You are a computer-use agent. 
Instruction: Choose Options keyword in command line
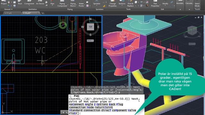click(x=102, y=104)
